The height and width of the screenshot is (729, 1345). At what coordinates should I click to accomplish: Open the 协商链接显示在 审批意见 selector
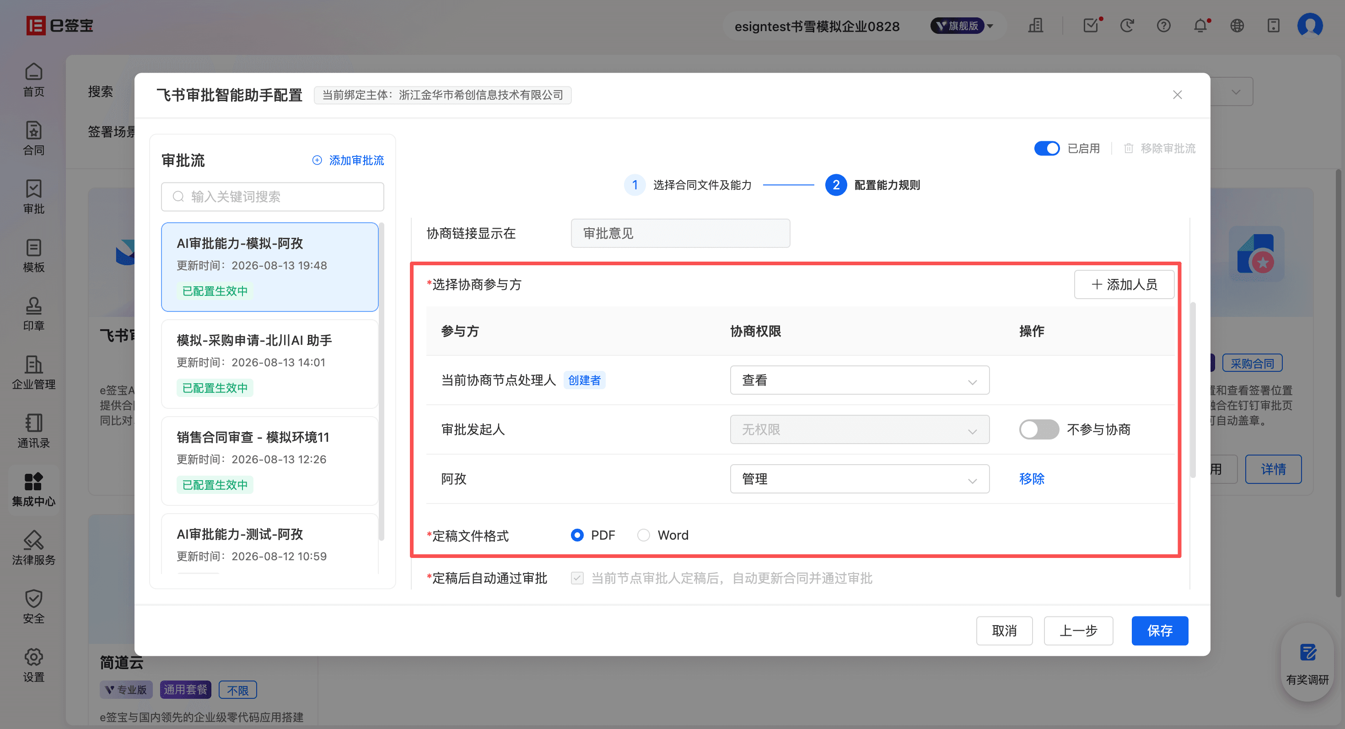tap(680, 233)
